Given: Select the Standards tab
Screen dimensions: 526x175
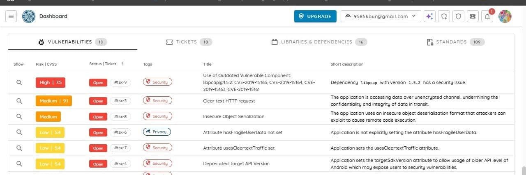Looking at the screenshot, I should 456,42.
